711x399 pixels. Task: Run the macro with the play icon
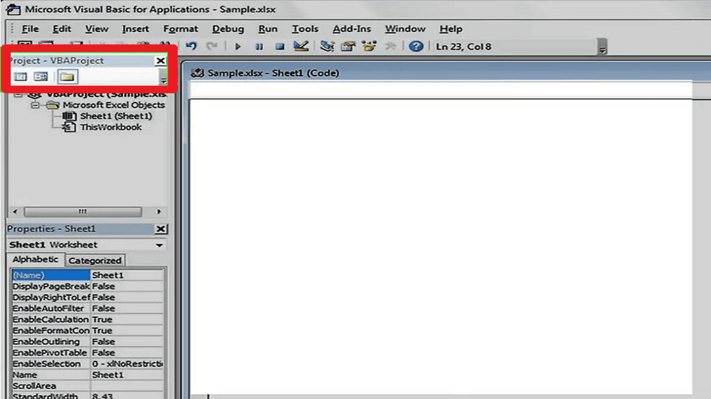pyautogui.click(x=238, y=47)
